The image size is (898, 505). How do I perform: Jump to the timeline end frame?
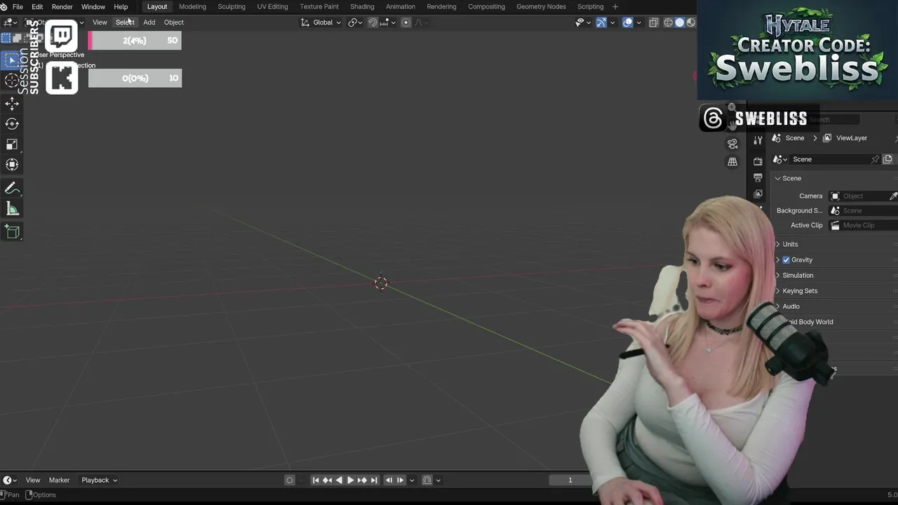point(374,480)
